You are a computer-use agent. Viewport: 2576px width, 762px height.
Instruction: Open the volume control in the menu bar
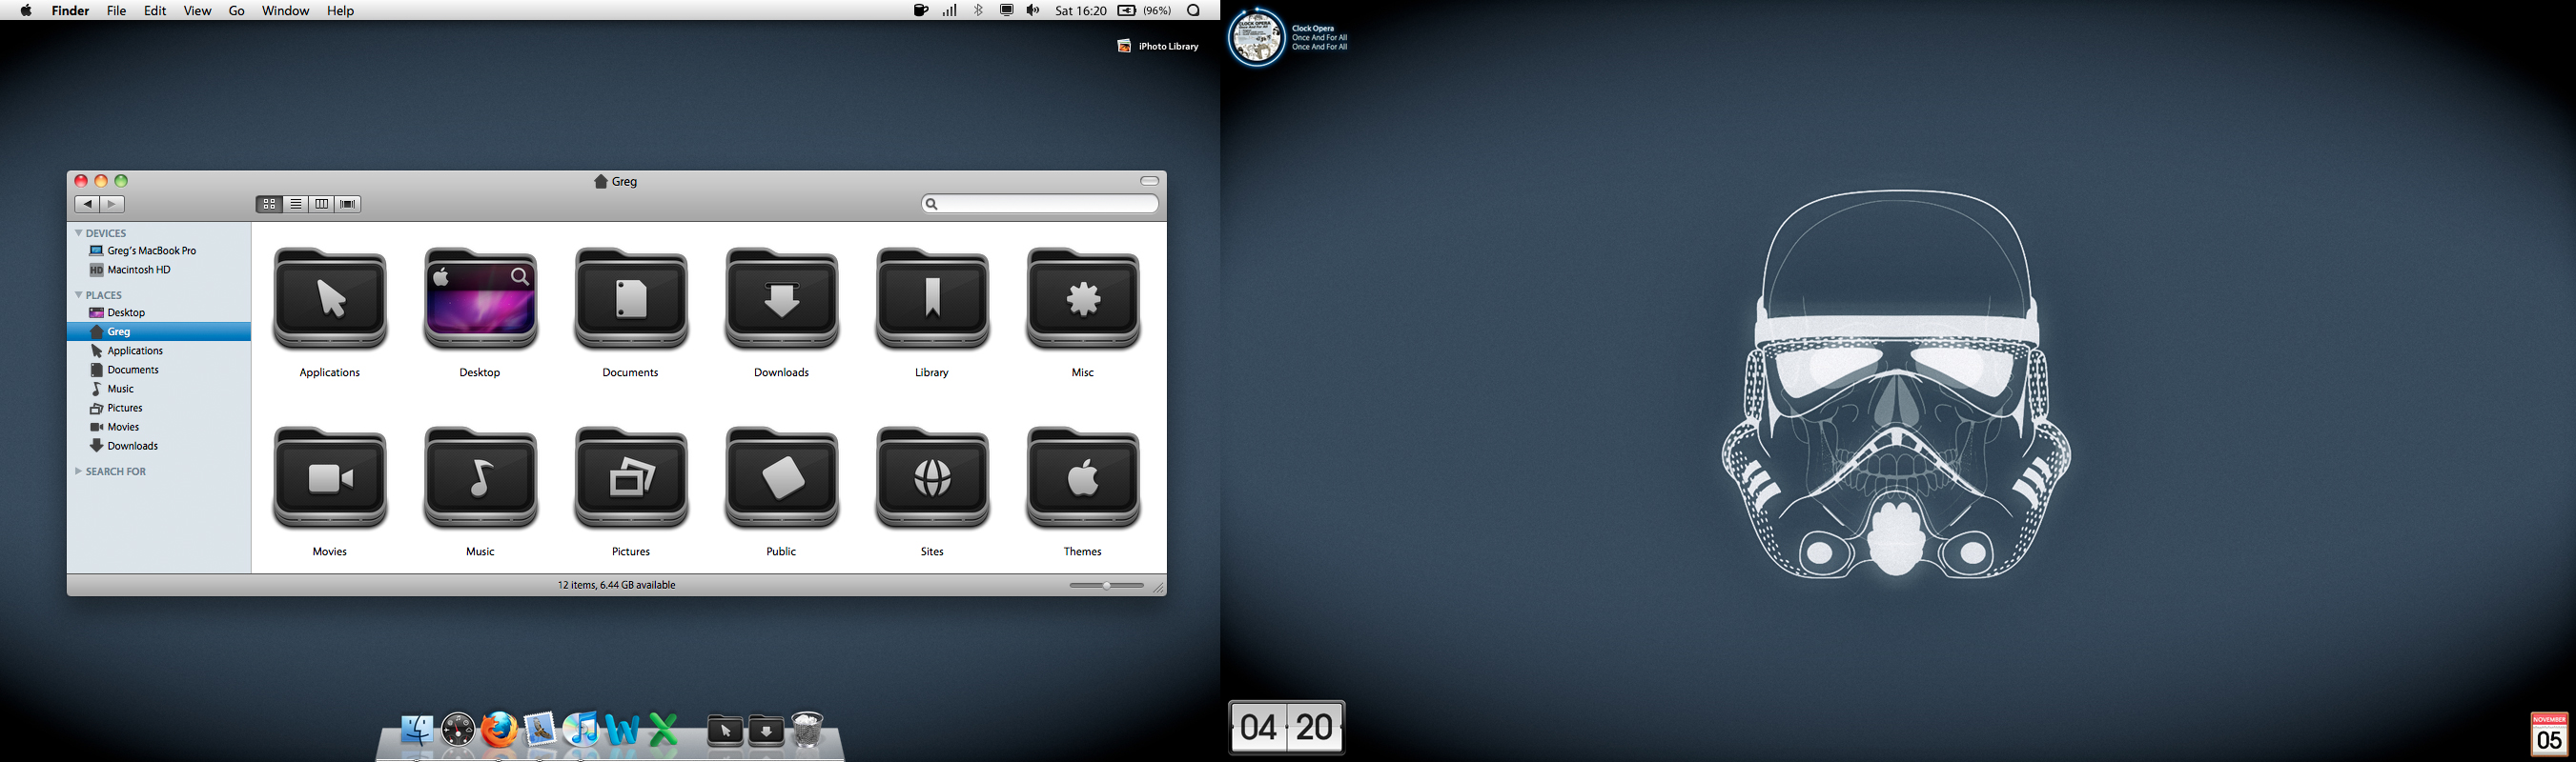coord(1033,10)
